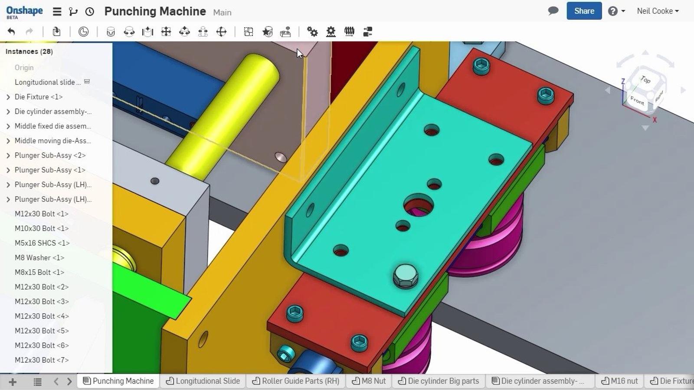Click the Undo arrow in toolbar
The height and width of the screenshot is (390, 694).
(x=11, y=32)
